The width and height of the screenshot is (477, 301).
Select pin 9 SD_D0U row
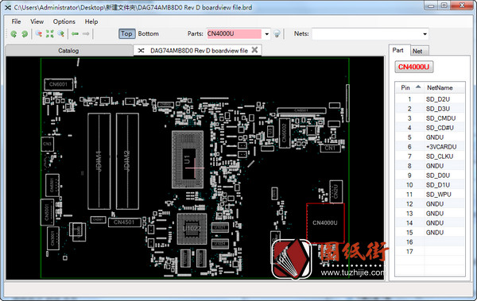430,176
